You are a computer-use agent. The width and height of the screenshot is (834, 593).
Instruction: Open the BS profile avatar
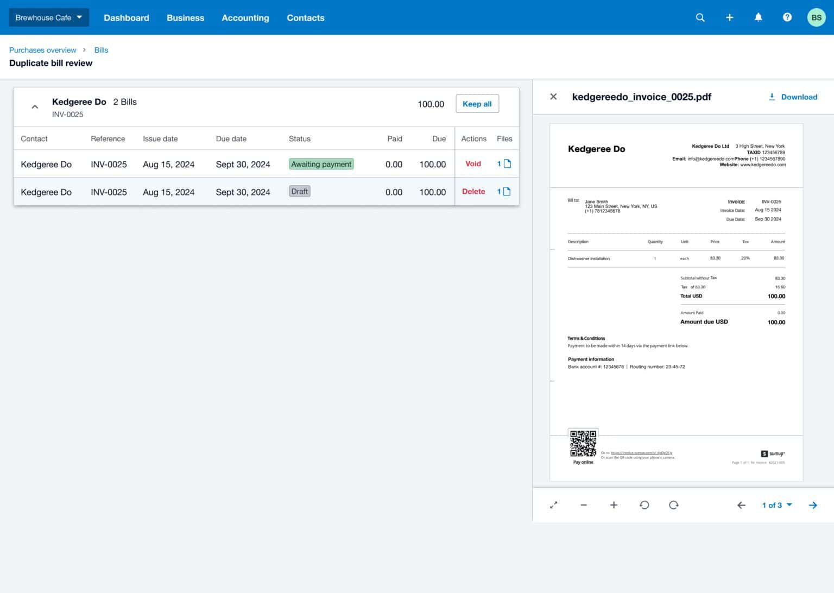tap(817, 17)
